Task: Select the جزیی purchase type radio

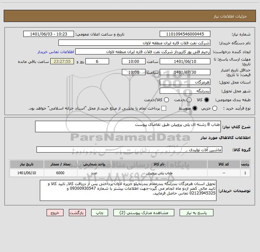Action: (214, 108)
